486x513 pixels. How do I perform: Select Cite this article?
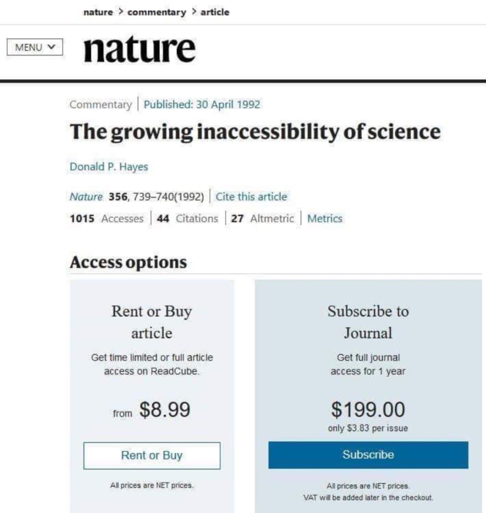coord(251,197)
